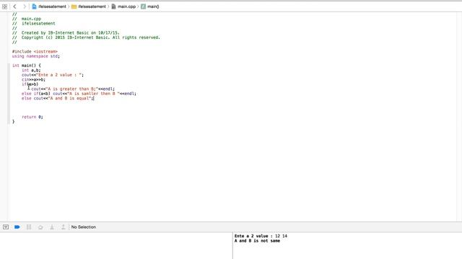Click the closing brace of main
This screenshot has width=462, height=259.
[x=13, y=122]
